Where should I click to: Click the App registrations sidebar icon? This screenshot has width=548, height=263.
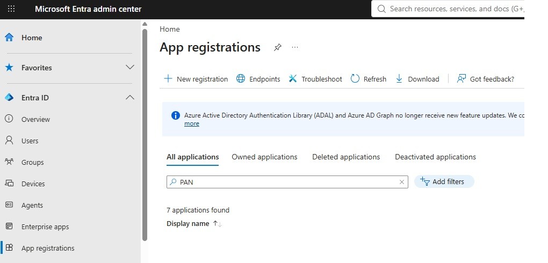pos(9,247)
